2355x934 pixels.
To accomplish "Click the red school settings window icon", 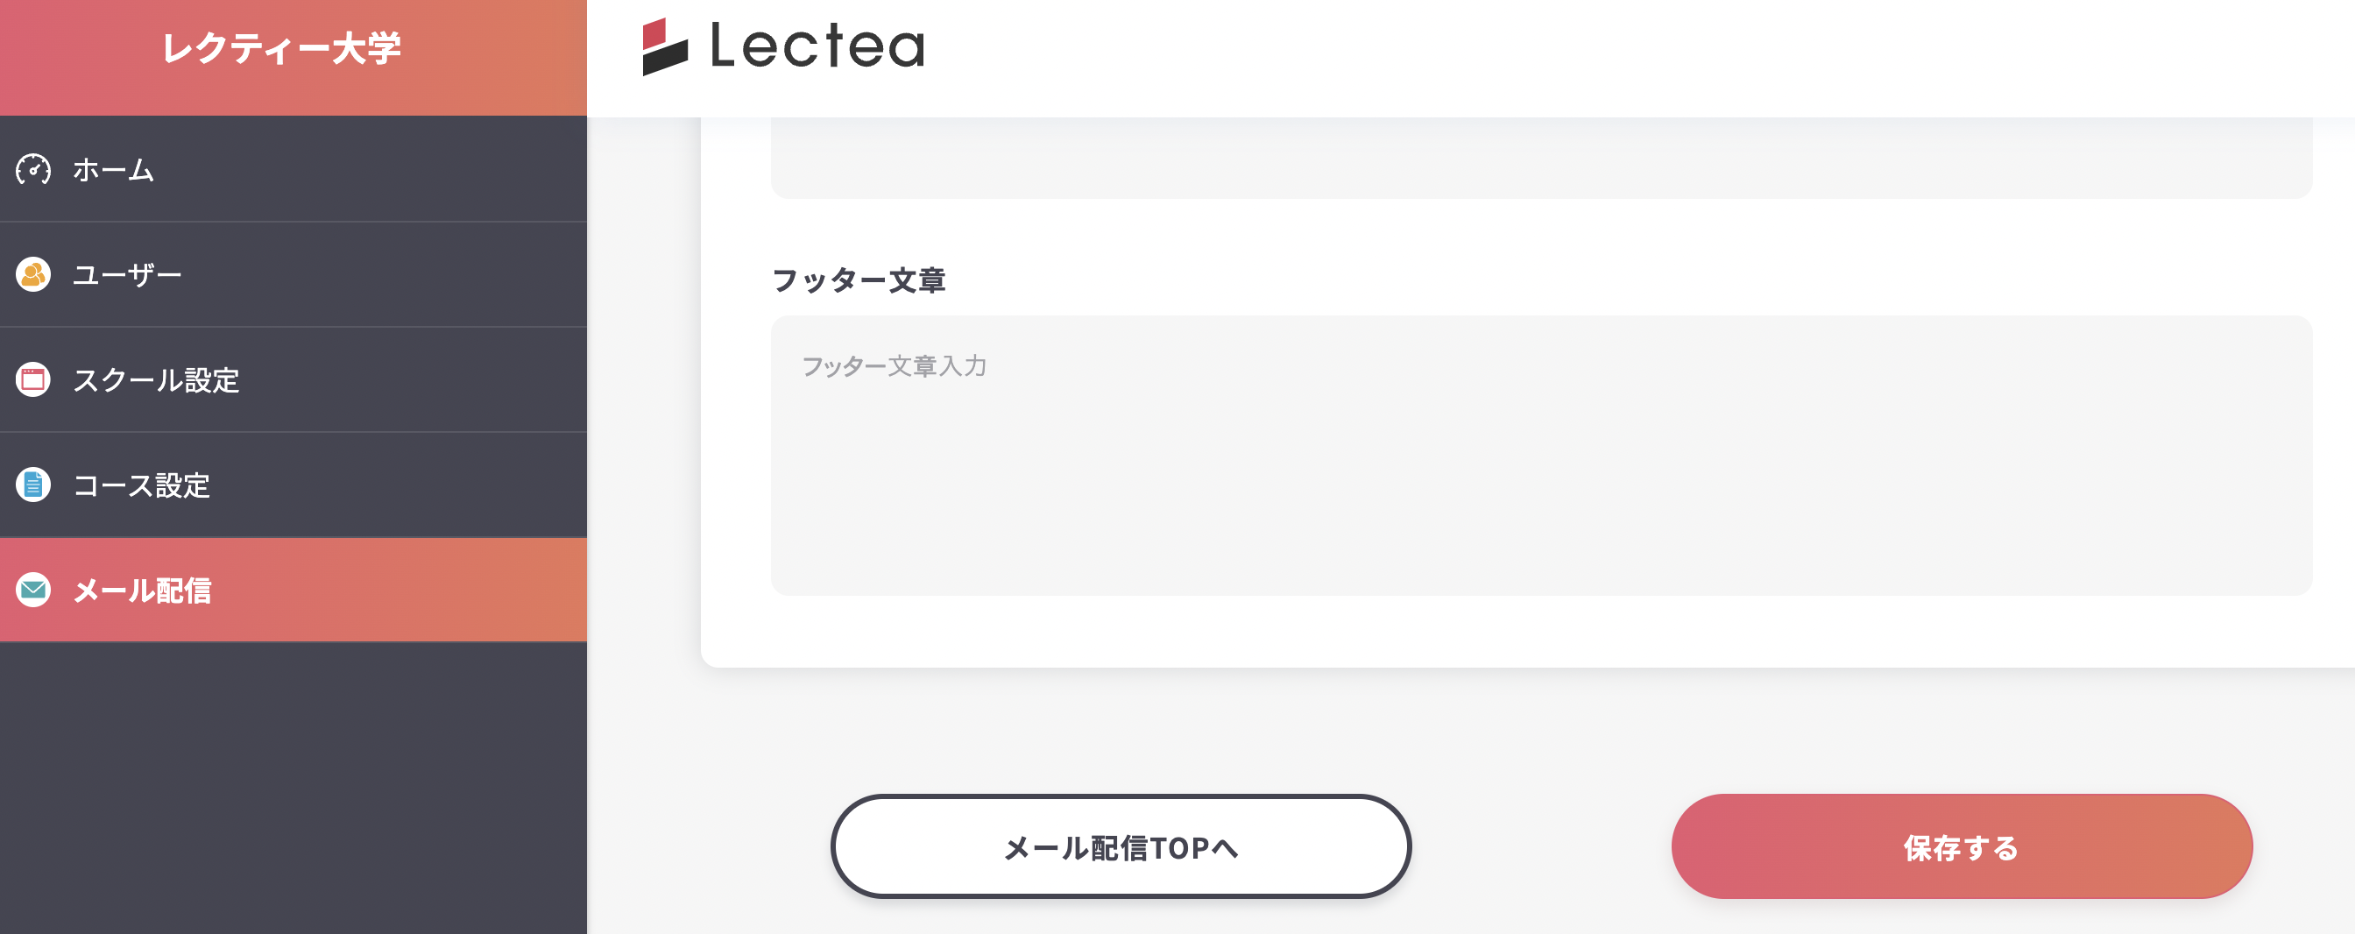I will [x=34, y=380].
